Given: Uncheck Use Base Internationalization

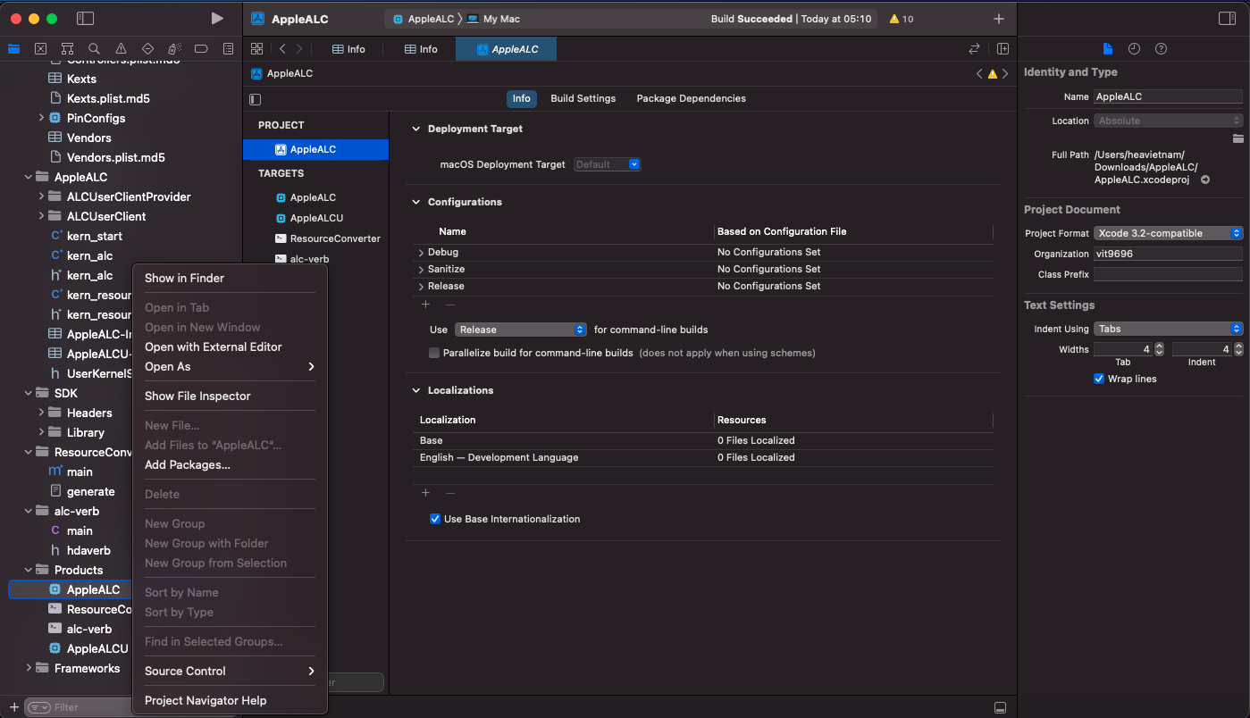Looking at the screenshot, I should (x=434, y=519).
